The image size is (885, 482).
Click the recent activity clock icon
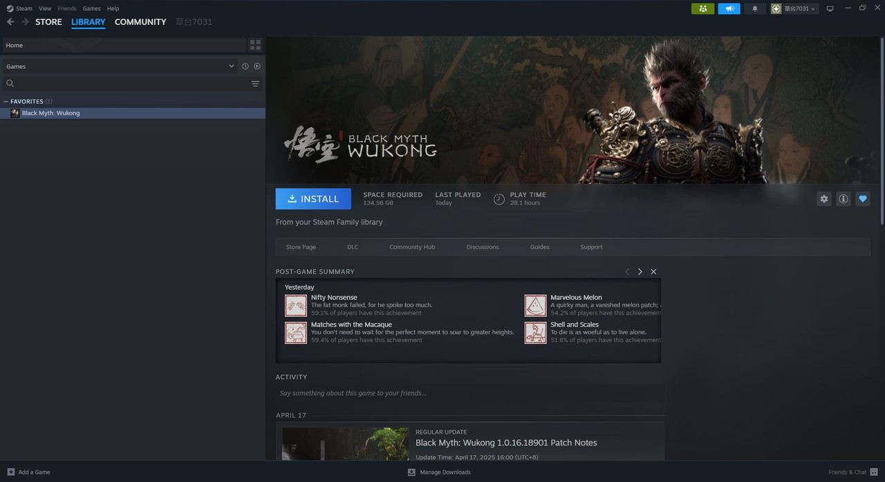(x=245, y=66)
